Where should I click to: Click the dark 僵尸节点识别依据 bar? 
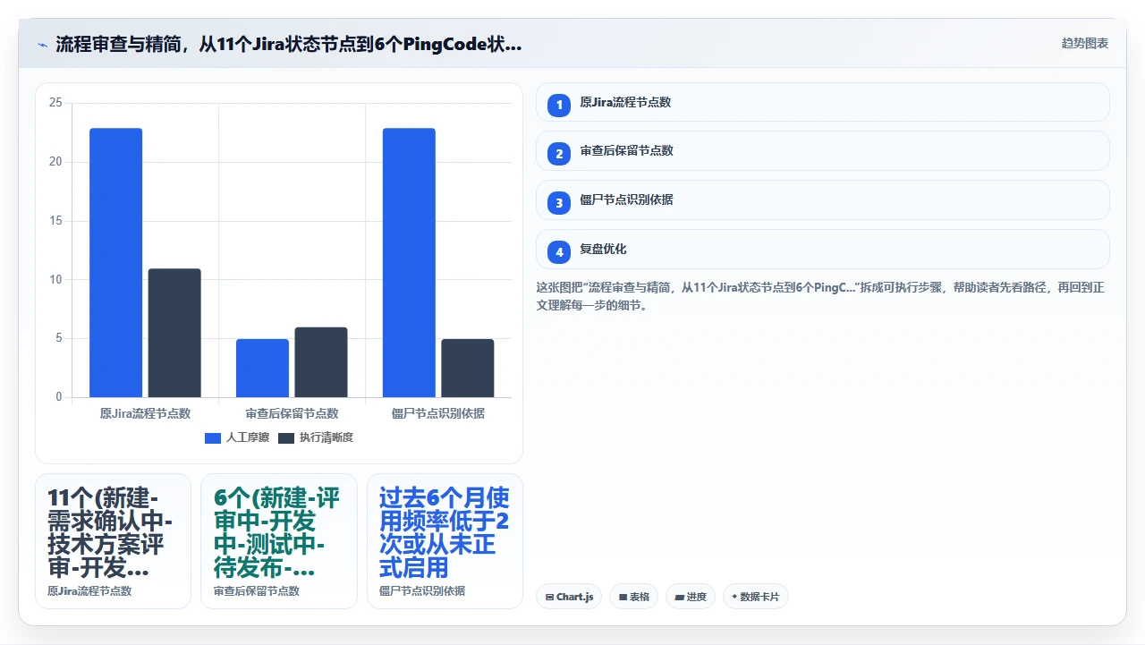[x=468, y=368]
